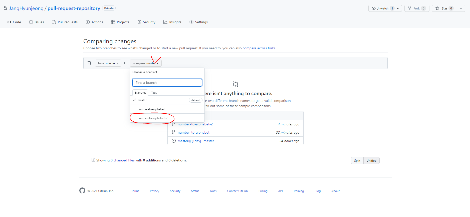Open number-to-alphabet-2 sample comparison link
This screenshot has height=217, width=470.
pos(195,124)
